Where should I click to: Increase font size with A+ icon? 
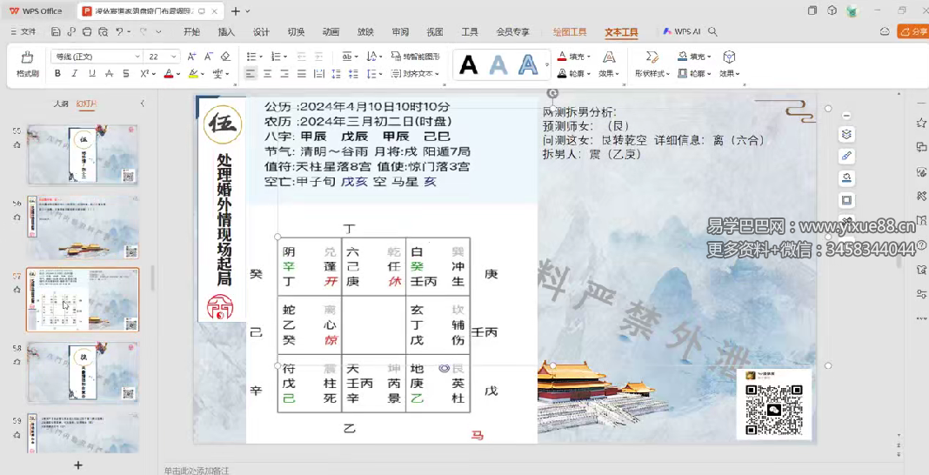(191, 57)
